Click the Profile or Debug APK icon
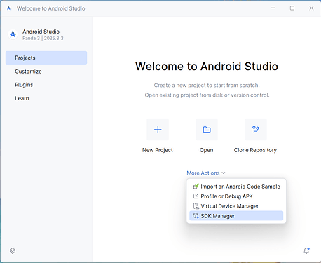 pyautogui.click(x=196, y=196)
